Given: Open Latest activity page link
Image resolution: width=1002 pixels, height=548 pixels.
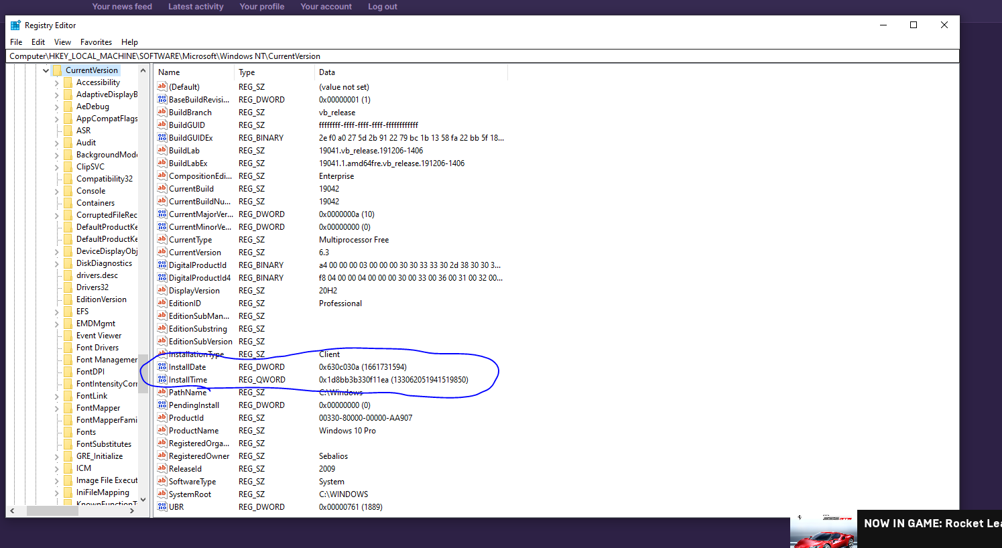Looking at the screenshot, I should [196, 7].
